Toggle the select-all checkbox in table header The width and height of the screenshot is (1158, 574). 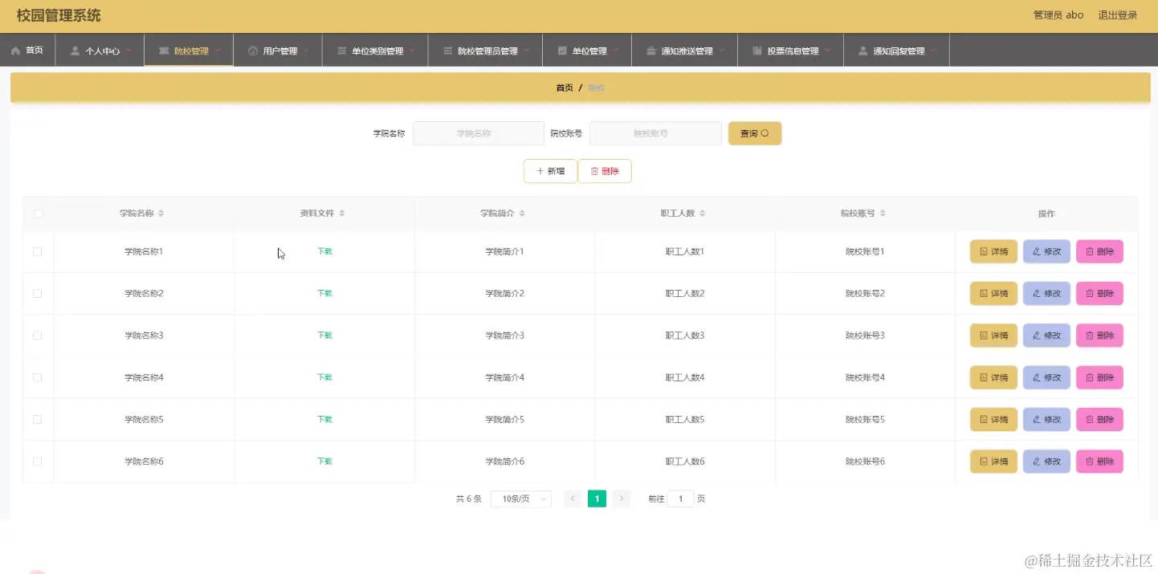(38, 214)
